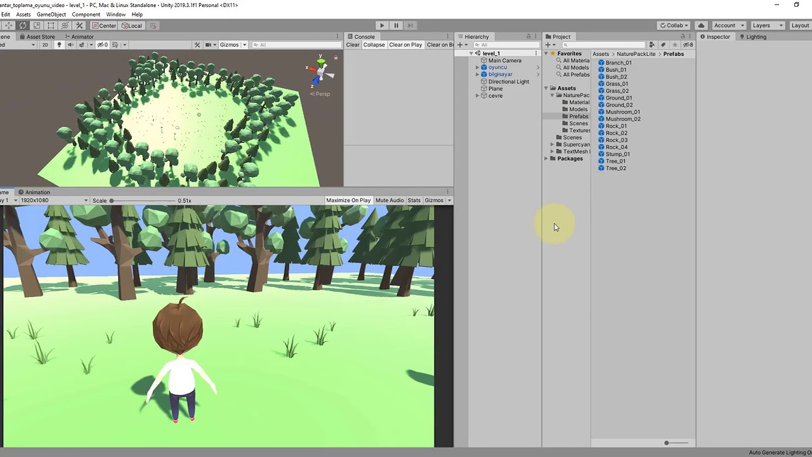This screenshot has width=812, height=457.
Task: Open custom editor tools wrench icon
Action: coord(79,25)
